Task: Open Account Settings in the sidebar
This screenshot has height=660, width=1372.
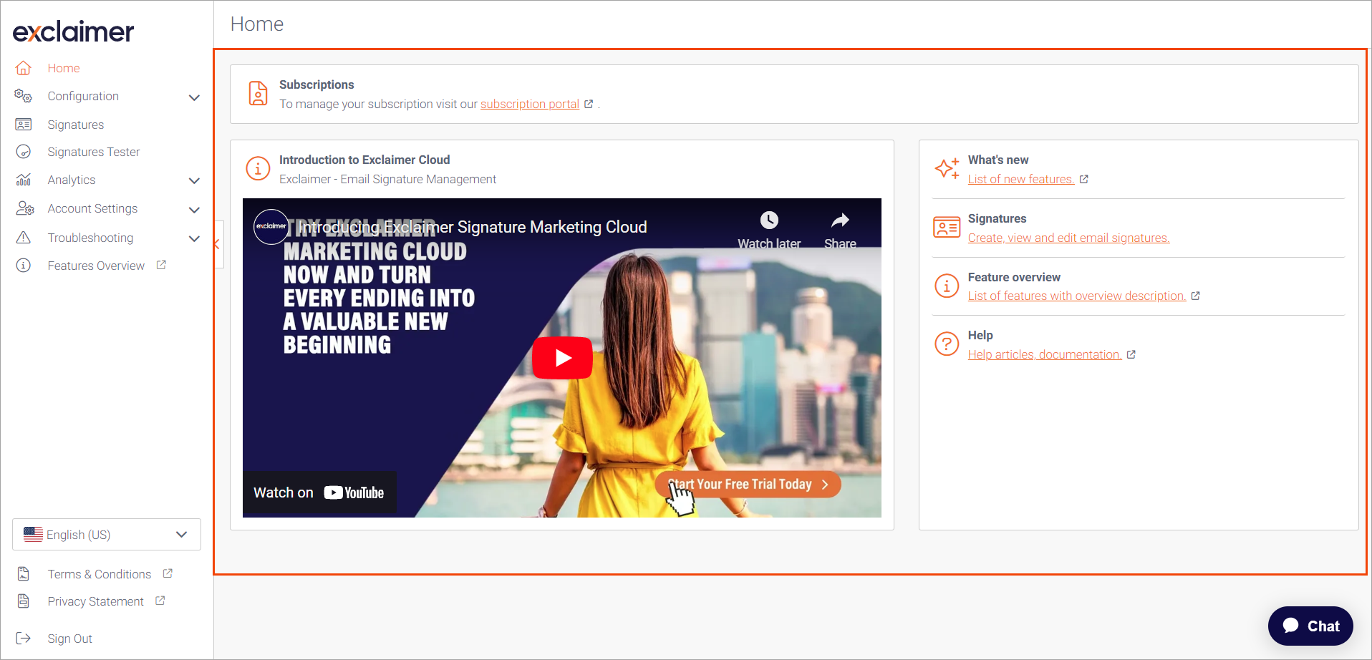Action: tap(92, 208)
